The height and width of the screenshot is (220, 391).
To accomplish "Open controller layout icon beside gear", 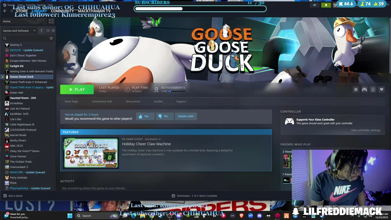I will (x=364, y=90).
